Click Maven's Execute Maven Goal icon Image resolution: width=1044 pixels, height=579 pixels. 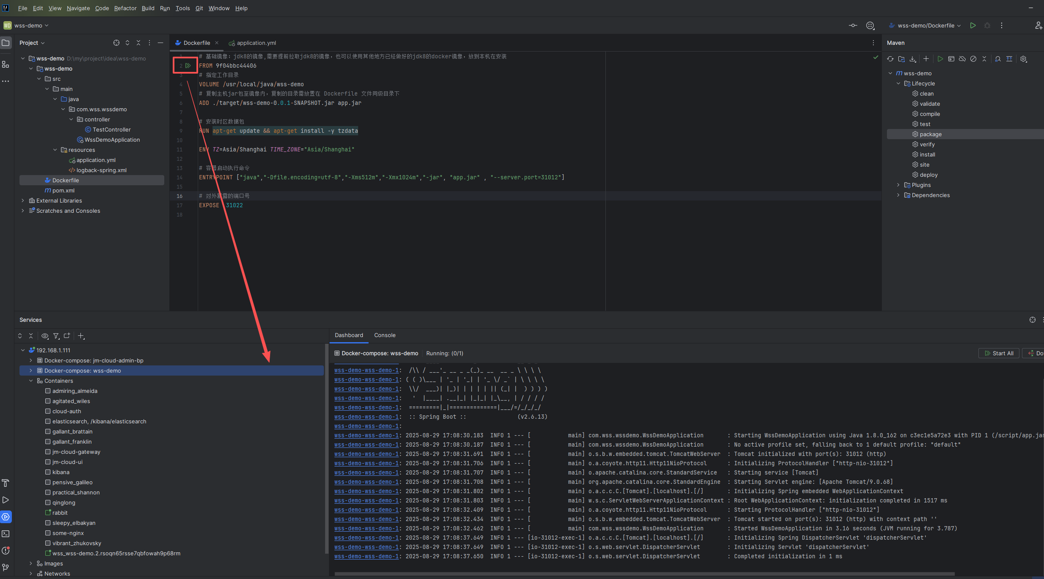(x=951, y=59)
